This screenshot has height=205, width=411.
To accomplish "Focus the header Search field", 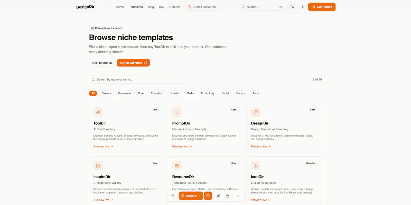I will point(263,7).
